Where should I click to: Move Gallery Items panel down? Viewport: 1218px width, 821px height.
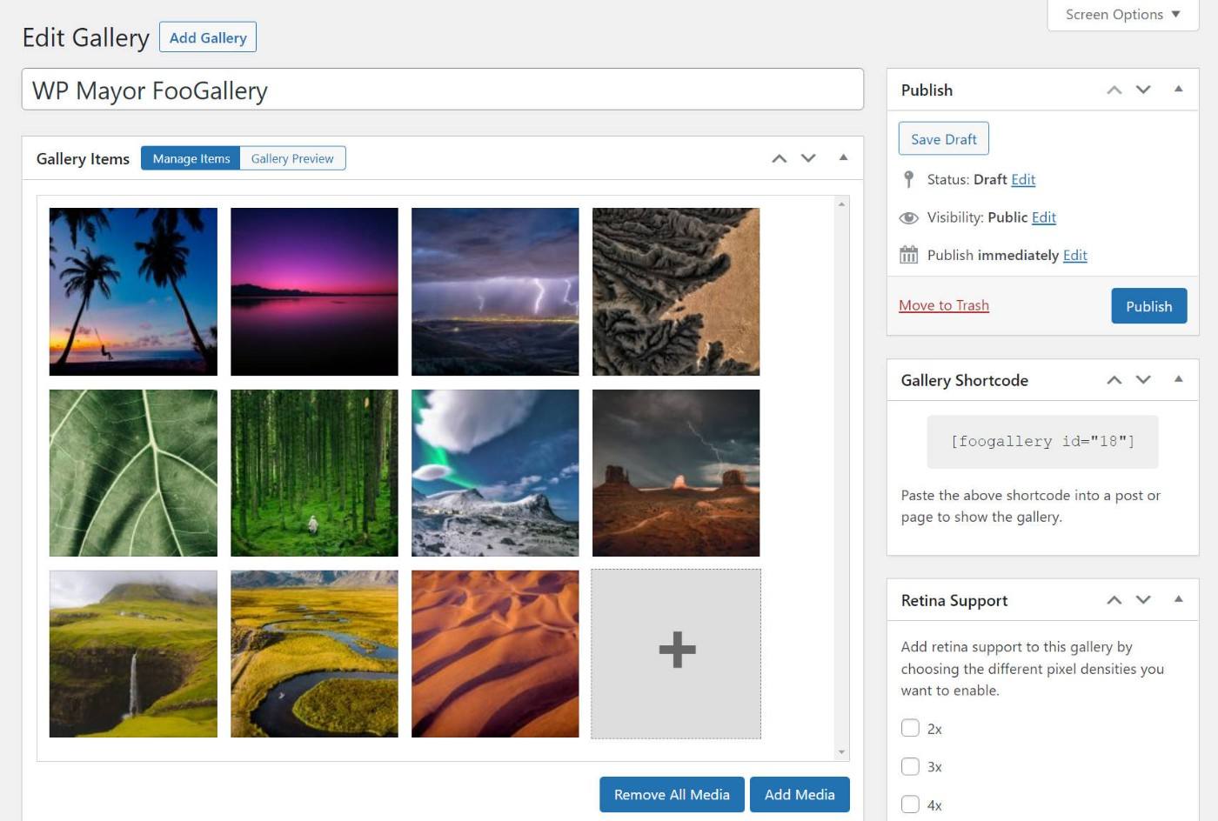(808, 158)
